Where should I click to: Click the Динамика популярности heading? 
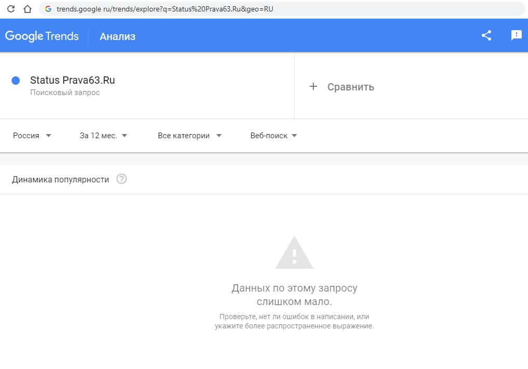(x=60, y=179)
